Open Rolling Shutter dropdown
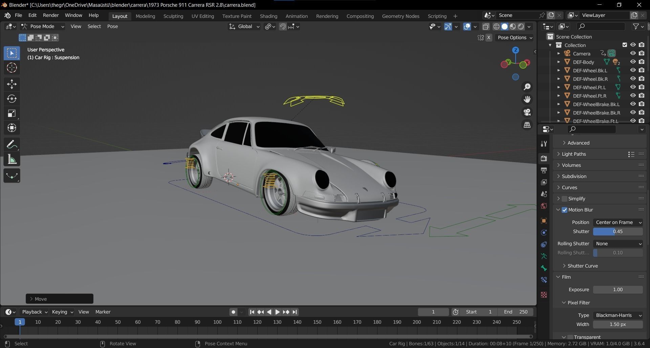The width and height of the screenshot is (650, 348). pos(618,244)
